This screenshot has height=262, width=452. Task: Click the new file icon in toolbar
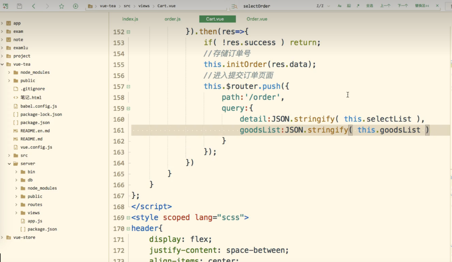(5, 6)
